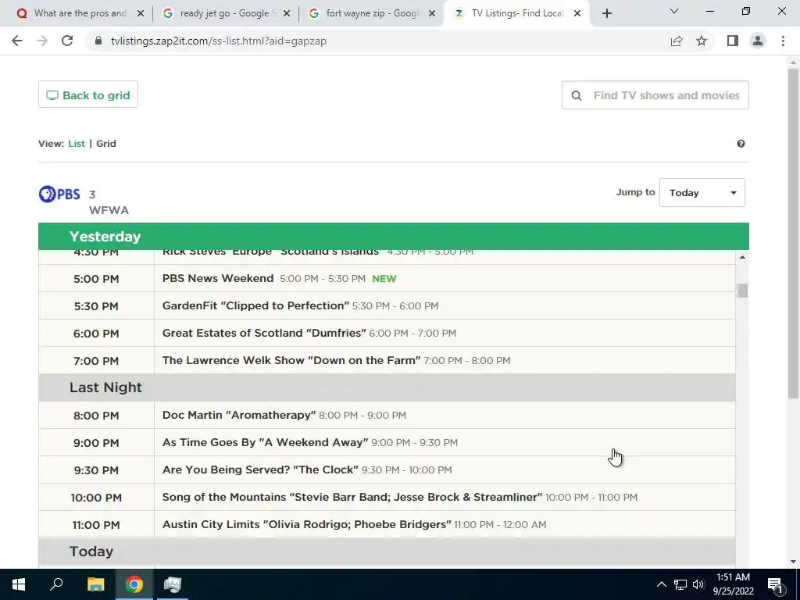Close the fort wayne zip tab

click(x=432, y=14)
